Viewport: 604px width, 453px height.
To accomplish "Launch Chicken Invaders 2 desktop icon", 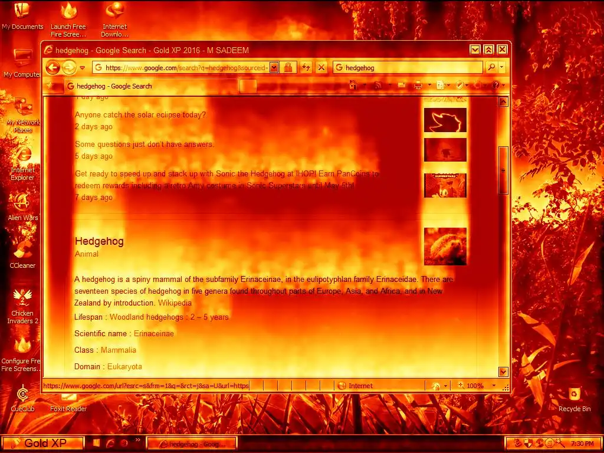I will pos(22,306).
